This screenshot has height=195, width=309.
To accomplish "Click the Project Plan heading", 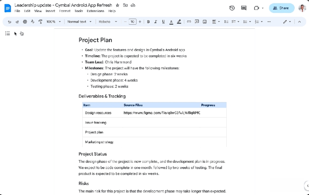I will click(x=95, y=40).
